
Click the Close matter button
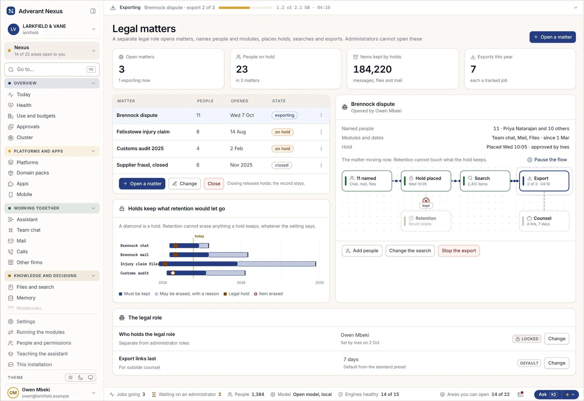[x=214, y=183]
